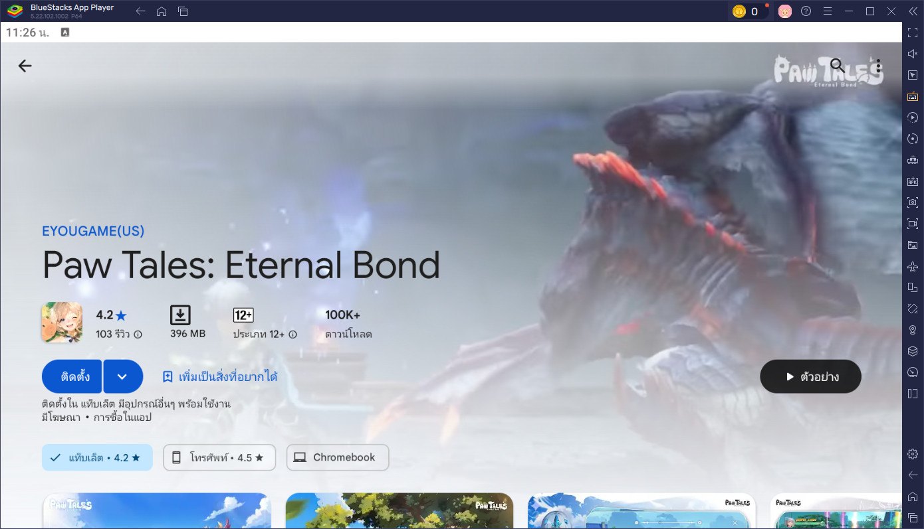Open reviews info icon next to 103 รีวิว
Screen dimensions: 924x529
[138, 335]
